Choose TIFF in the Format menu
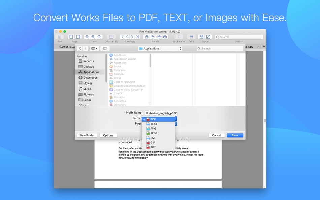Image resolution: width=320 pixels, height=200 pixels. (159, 147)
